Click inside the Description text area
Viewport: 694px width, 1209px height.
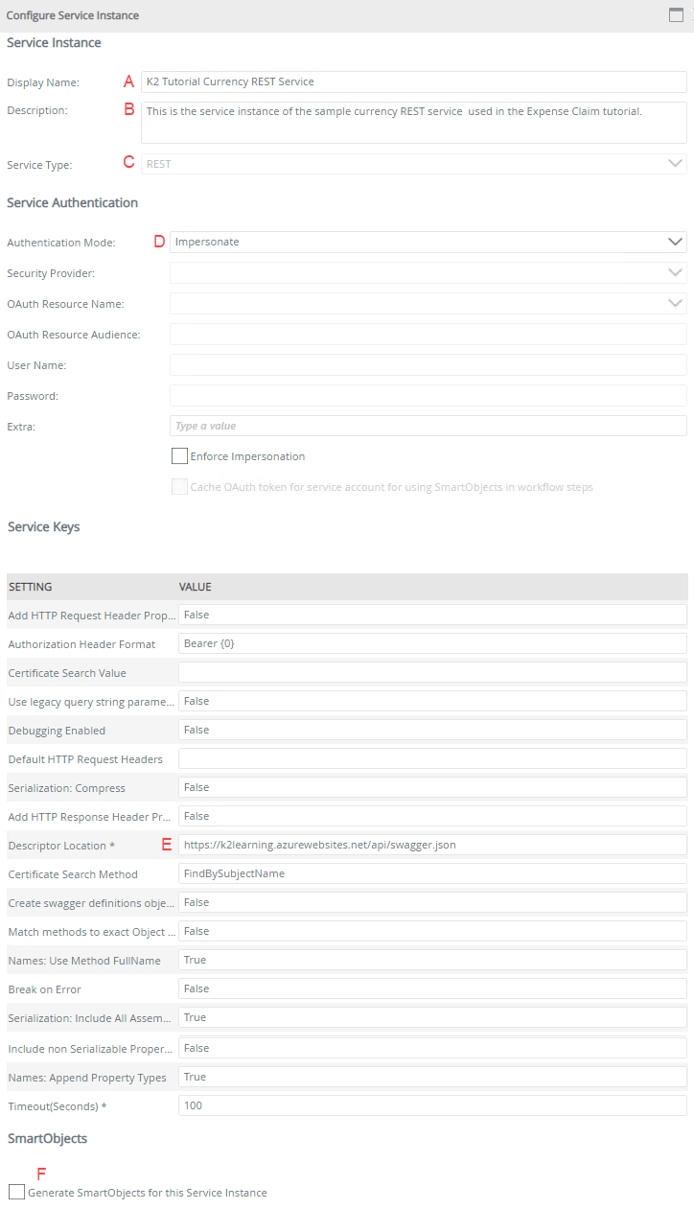[414, 121]
